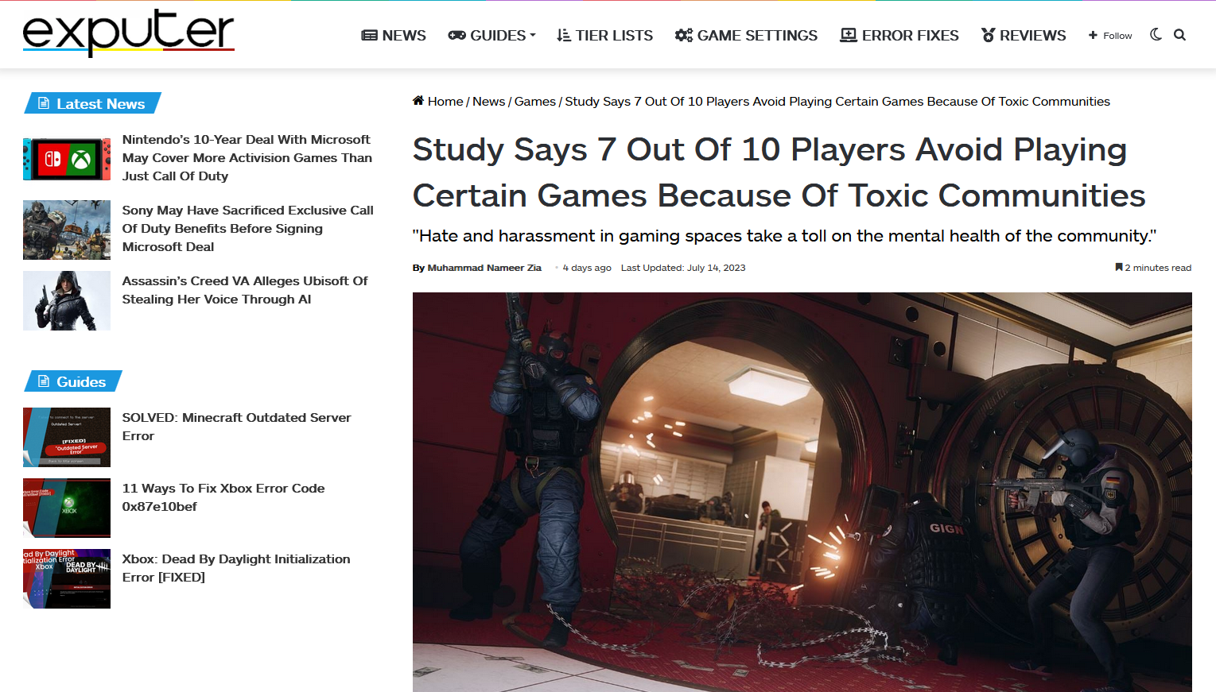Click the green Xbox error thumbnail
1216x692 pixels.
67,508
